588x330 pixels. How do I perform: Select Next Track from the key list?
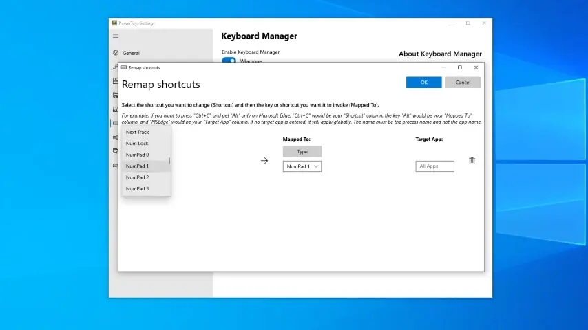(x=138, y=132)
